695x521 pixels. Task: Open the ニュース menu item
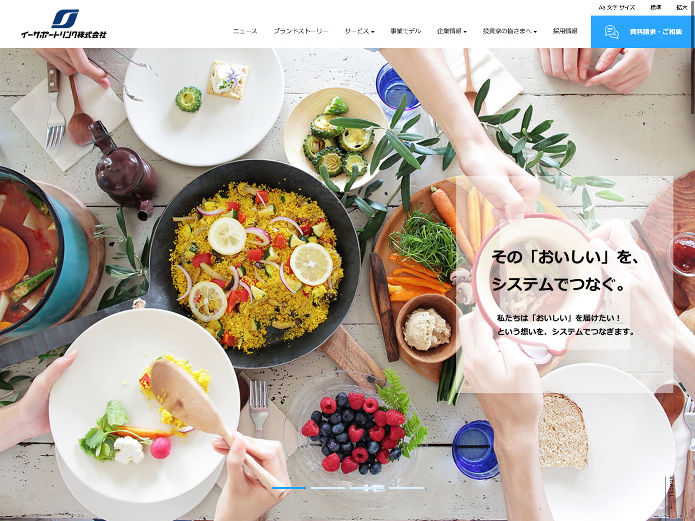pyautogui.click(x=245, y=31)
